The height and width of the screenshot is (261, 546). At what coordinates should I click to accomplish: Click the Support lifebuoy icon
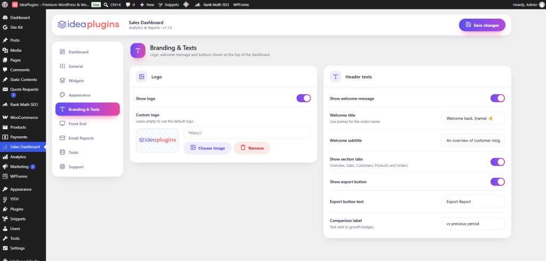[62, 167]
